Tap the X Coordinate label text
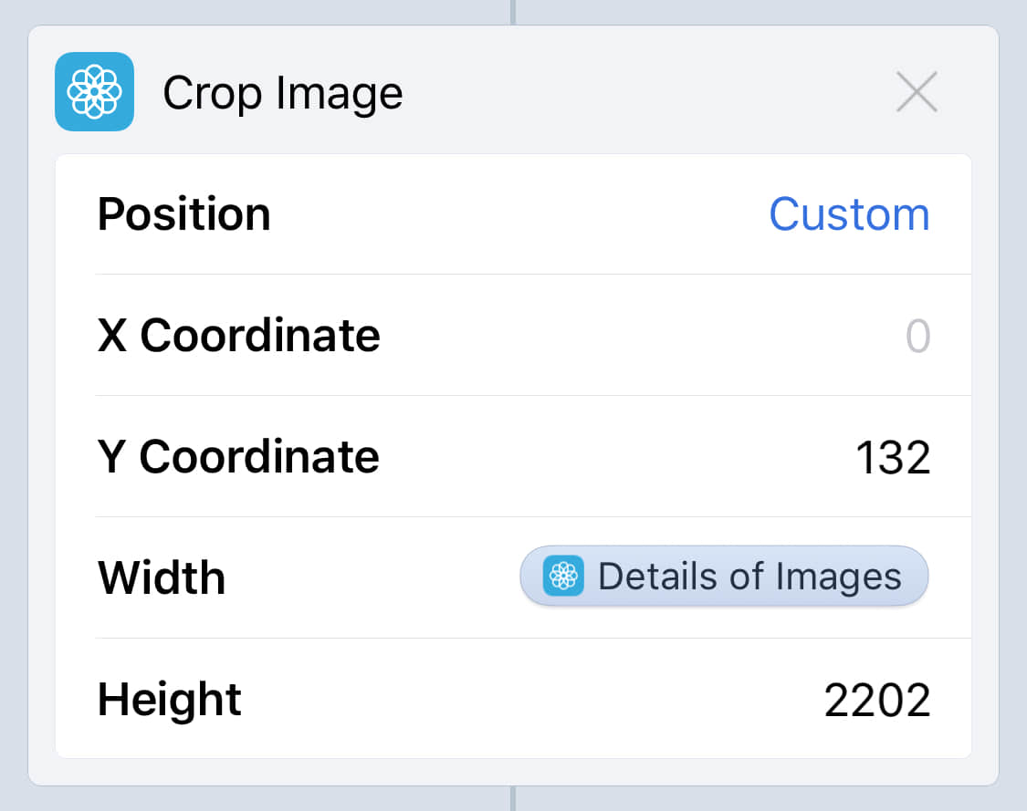Image resolution: width=1027 pixels, height=811 pixels. click(x=238, y=336)
